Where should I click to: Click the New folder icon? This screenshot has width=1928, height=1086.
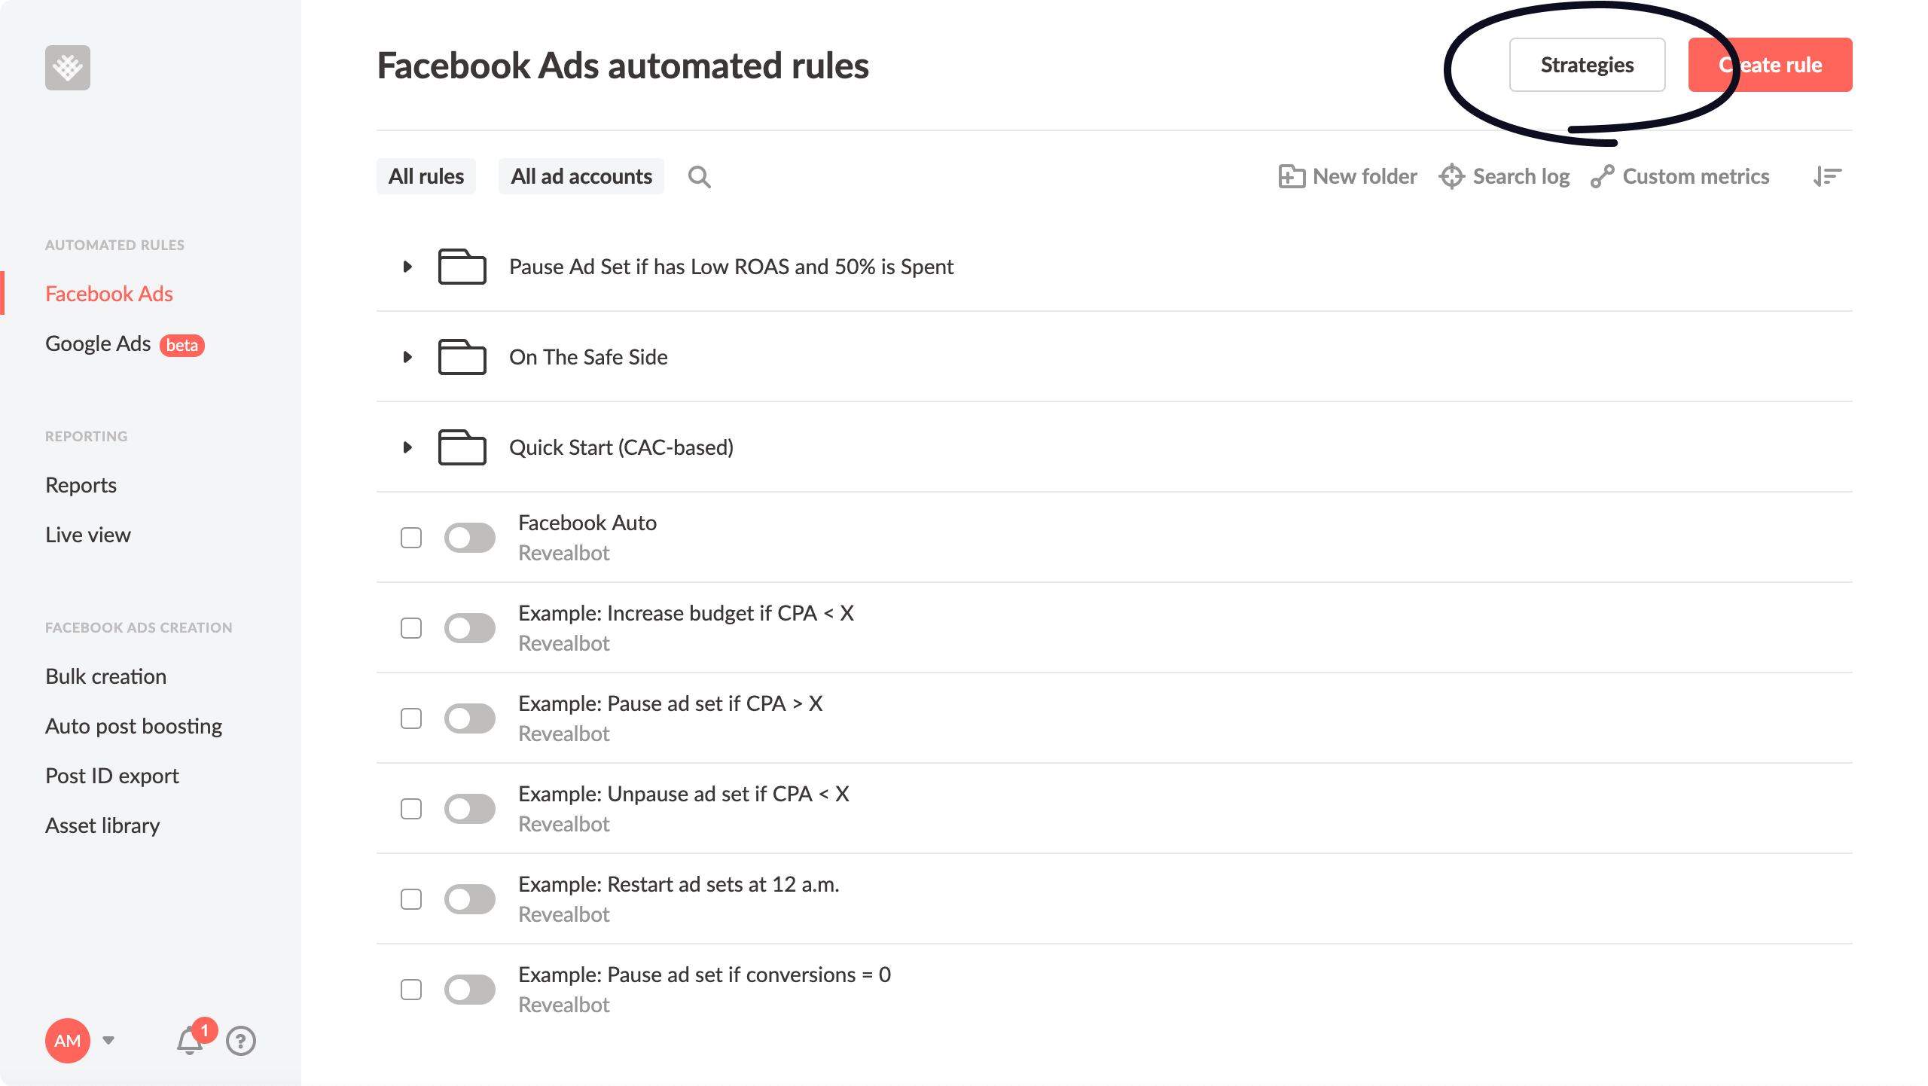[1292, 176]
